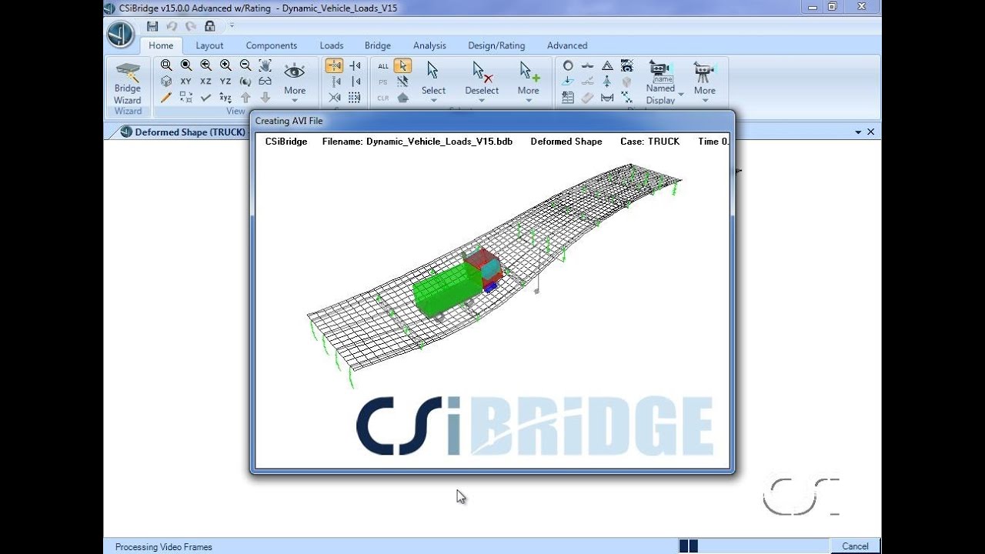Toggle the highlighted snap to points button
The image size is (985, 554).
click(335, 65)
